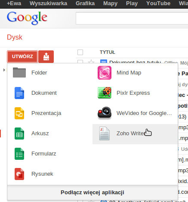Click the gray Folder icon
Screen dimensions: 188x202
tap(19, 72)
